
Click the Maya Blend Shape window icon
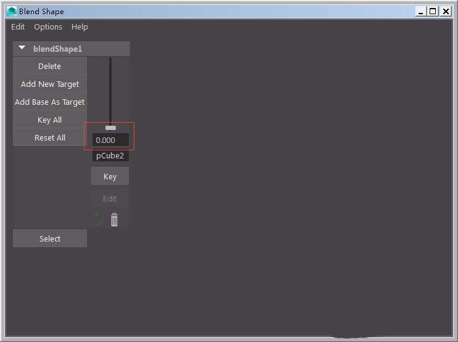click(12, 11)
